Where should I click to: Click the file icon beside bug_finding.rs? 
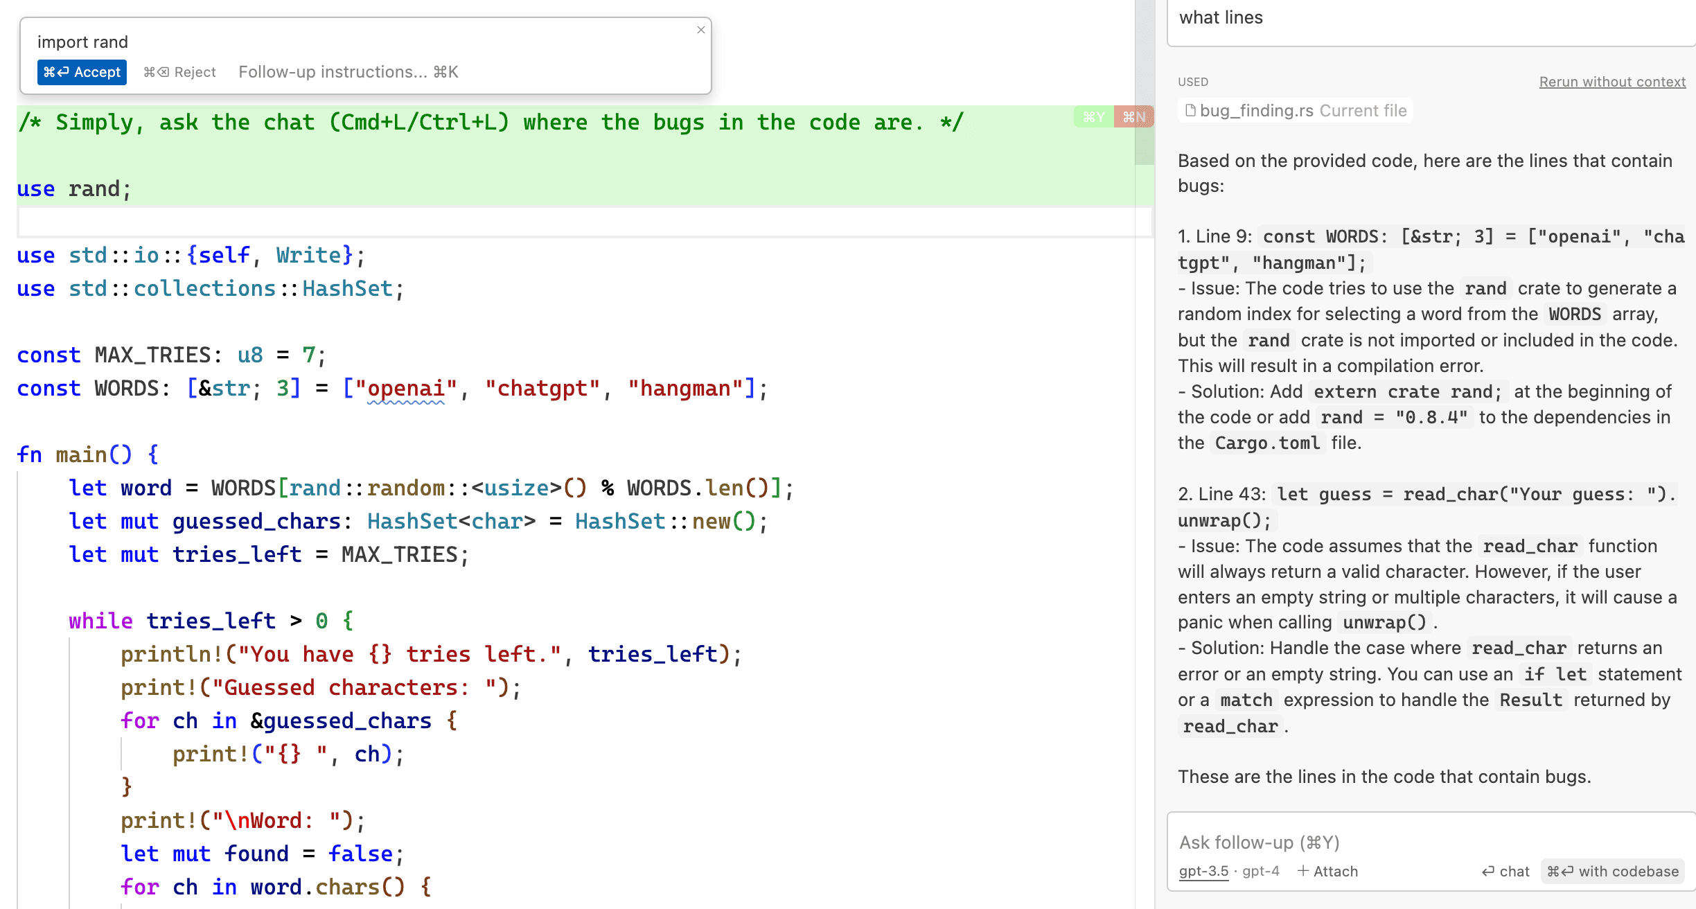(x=1190, y=111)
